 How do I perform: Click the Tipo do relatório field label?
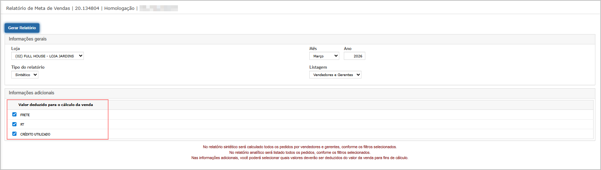pyautogui.click(x=28, y=67)
